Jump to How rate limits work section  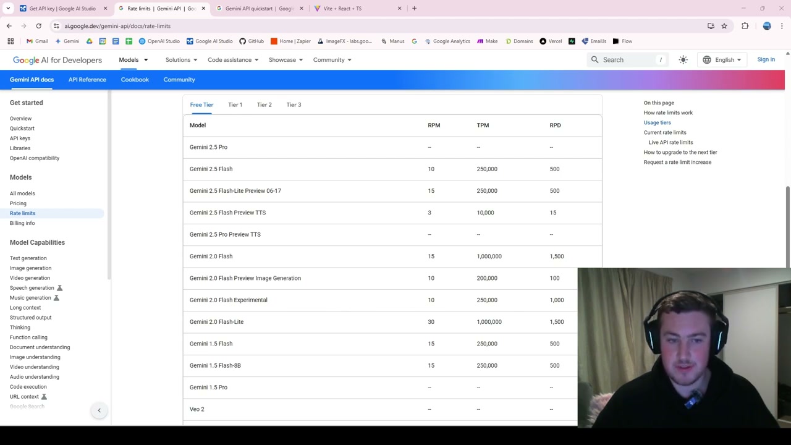(x=668, y=113)
